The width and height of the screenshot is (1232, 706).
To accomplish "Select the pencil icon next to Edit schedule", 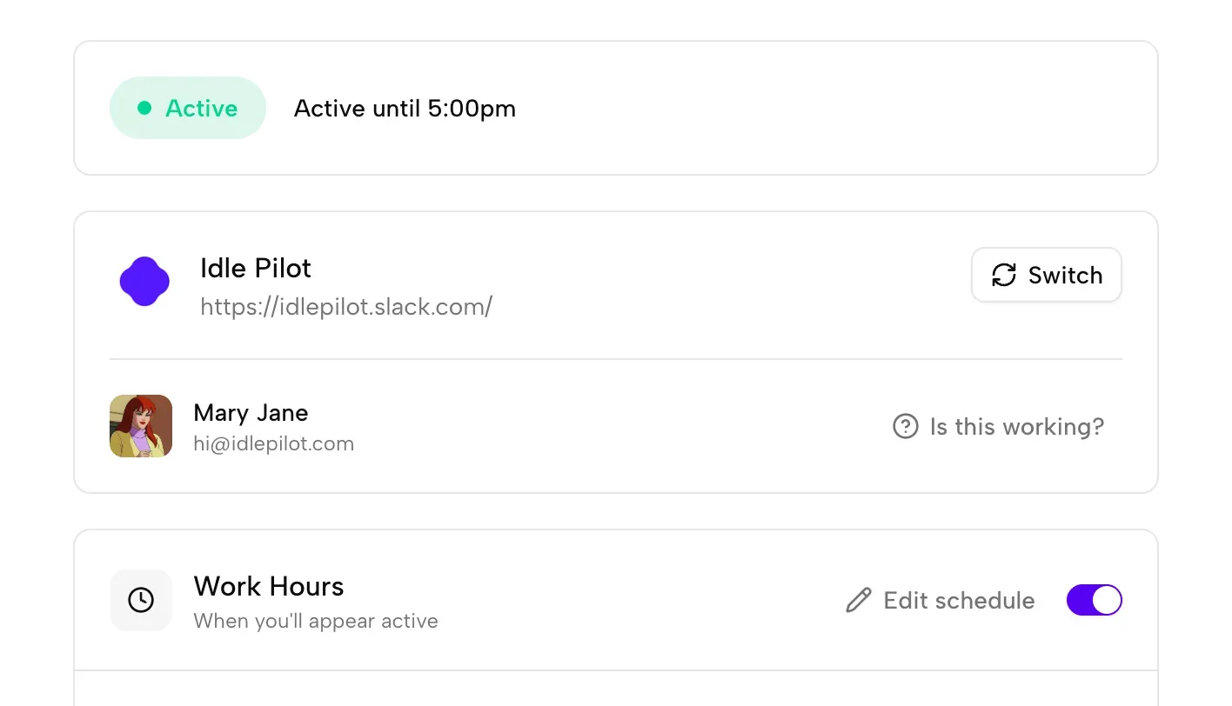I will pos(858,600).
